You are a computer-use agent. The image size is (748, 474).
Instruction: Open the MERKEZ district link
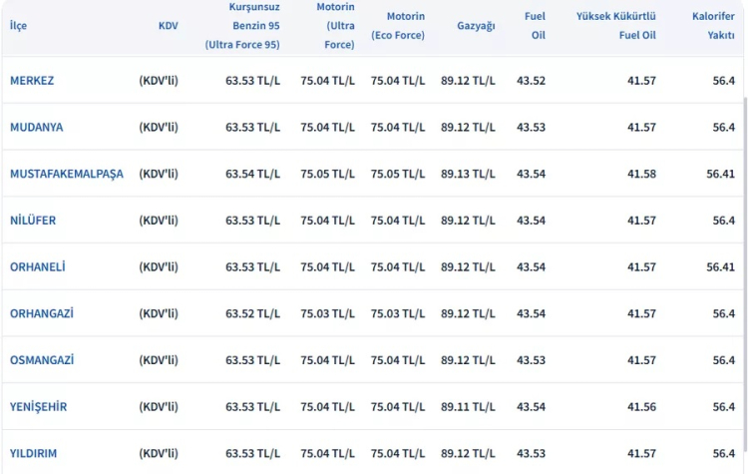coord(32,81)
